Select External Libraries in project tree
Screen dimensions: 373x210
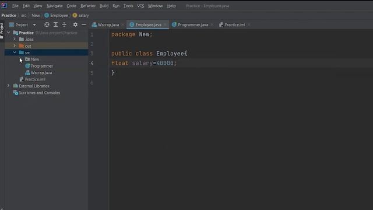coord(46,86)
